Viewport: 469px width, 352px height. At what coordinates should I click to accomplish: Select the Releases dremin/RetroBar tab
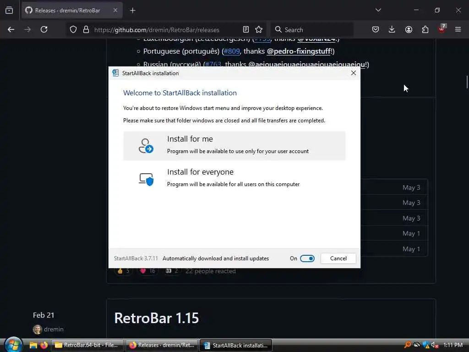pyautogui.click(x=72, y=11)
